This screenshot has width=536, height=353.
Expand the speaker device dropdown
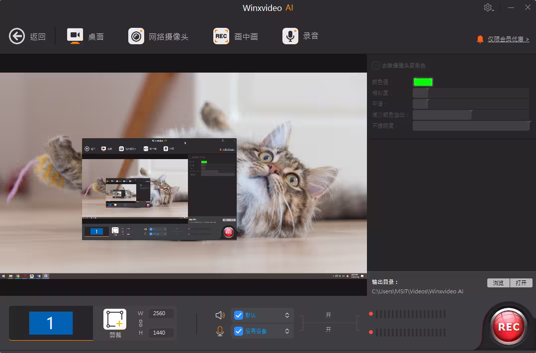(287, 315)
